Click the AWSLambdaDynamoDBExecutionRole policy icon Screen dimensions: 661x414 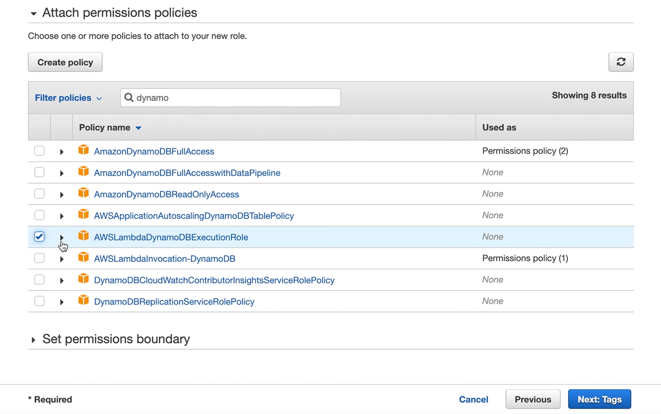tap(84, 237)
